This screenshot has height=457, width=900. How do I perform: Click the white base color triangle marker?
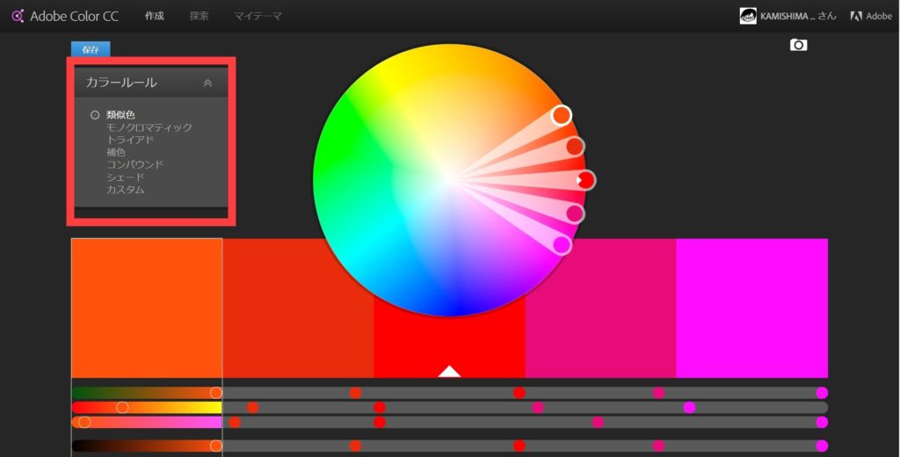tap(449, 371)
